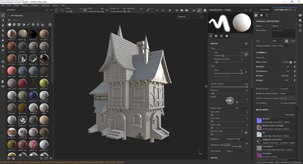
Task: Adjust the Stroke opacity slider in Brush properties
Action: click(x=247, y=87)
